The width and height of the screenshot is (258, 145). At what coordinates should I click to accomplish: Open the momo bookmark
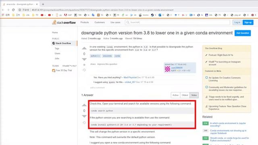tap(144, 15)
